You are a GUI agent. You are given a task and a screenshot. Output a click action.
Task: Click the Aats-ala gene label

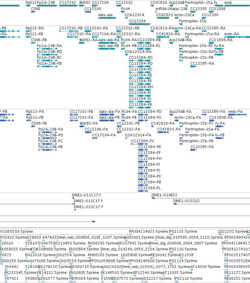(x=105, y=15)
